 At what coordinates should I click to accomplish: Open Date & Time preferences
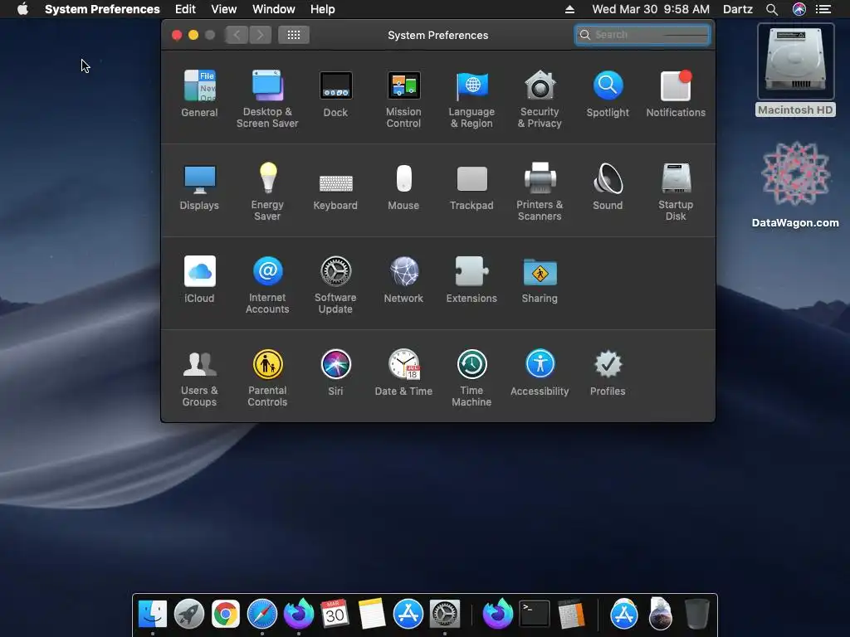tap(403, 372)
